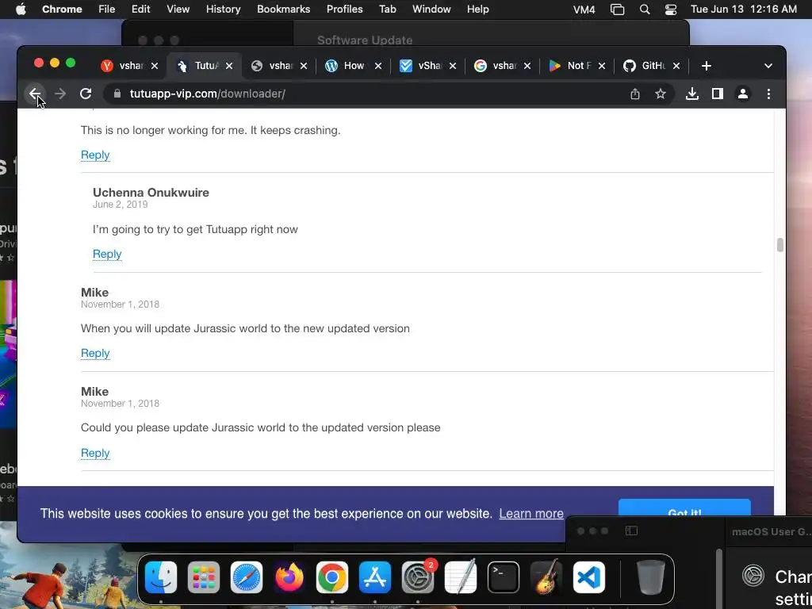Close the TutuApp tab
This screenshot has height=609, width=812.
tap(229, 66)
